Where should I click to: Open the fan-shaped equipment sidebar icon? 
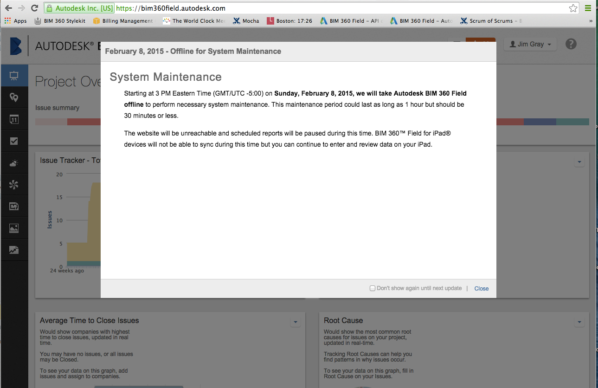pyautogui.click(x=14, y=185)
